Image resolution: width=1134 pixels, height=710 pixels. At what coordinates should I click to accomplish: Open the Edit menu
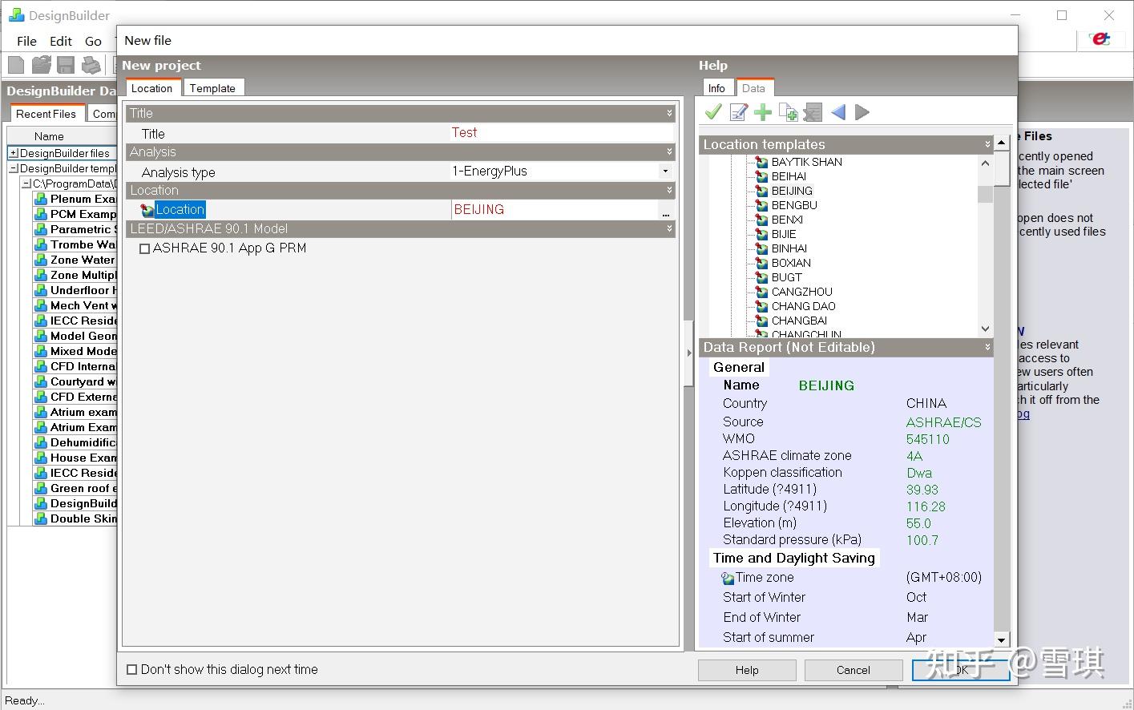coord(61,41)
